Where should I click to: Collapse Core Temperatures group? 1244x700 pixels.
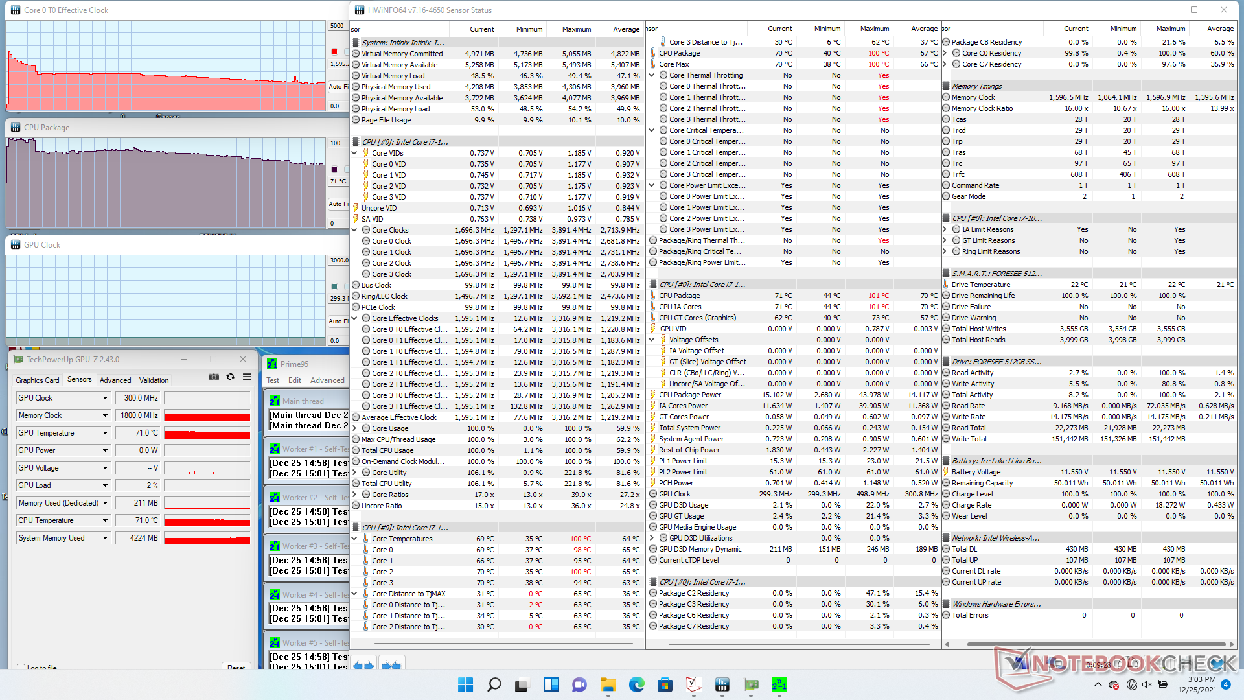click(354, 539)
